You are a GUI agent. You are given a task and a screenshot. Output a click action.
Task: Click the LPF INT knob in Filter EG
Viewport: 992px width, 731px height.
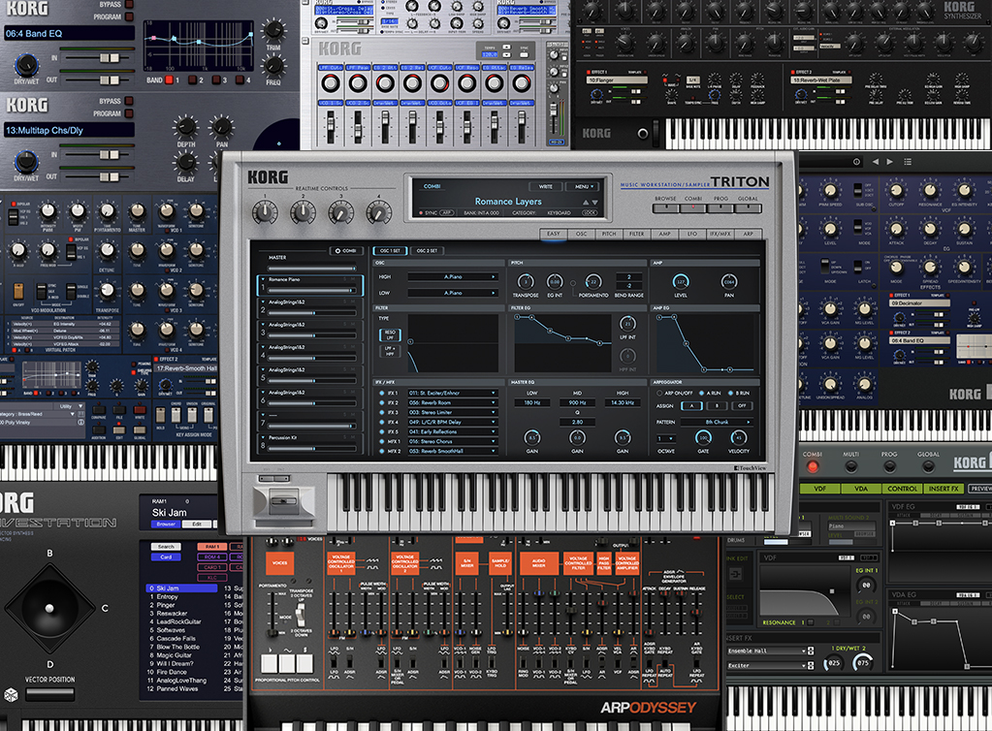pyautogui.click(x=627, y=324)
